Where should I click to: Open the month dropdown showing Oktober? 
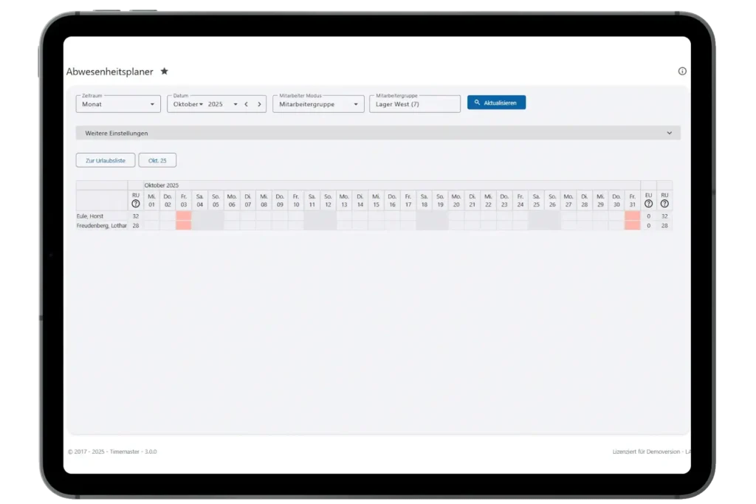[188, 104]
